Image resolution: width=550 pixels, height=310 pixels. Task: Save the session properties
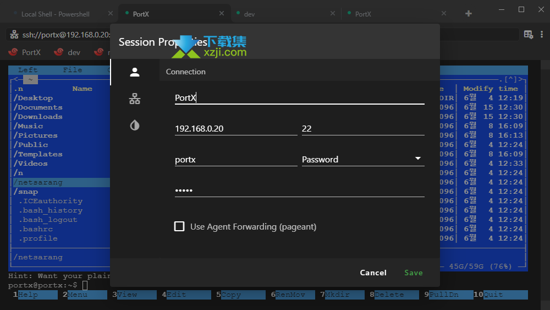[x=414, y=273]
